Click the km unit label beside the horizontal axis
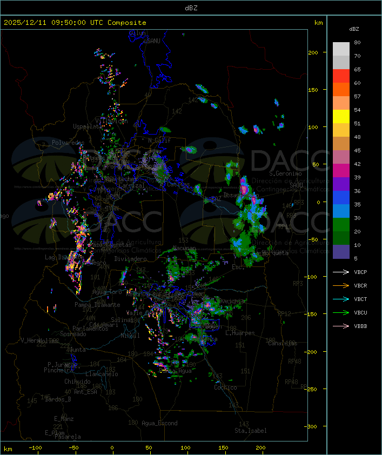 (8, 449)
